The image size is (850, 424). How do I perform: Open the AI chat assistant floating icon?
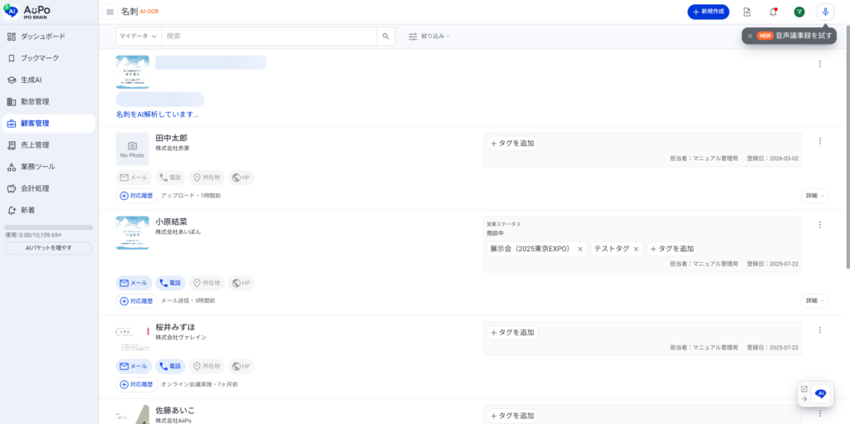[820, 393]
